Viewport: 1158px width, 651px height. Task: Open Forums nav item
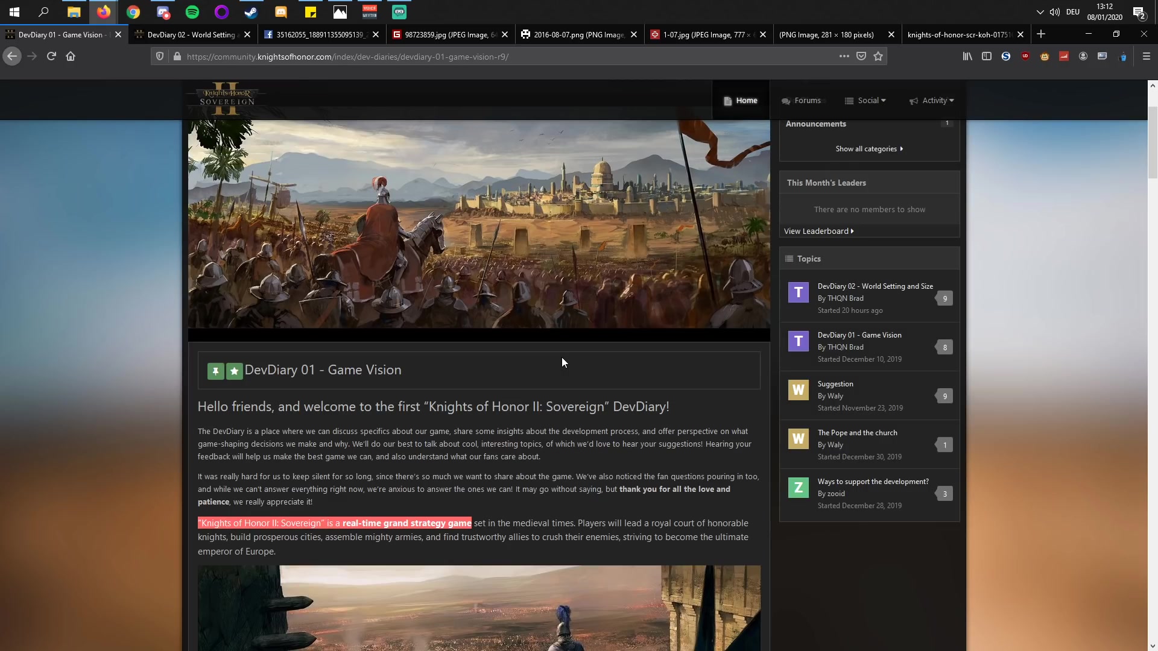(x=801, y=101)
